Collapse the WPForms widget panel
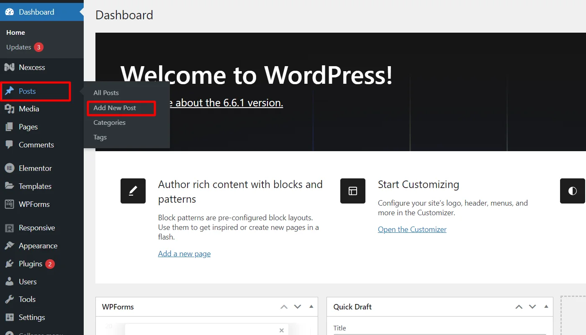This screenshot has height=335, width=586. coord(311,307)
